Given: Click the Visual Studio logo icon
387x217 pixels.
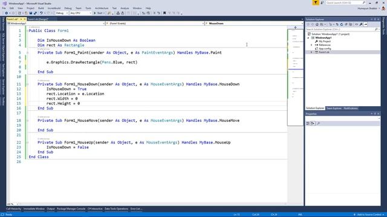Looking at the screenshot, I should 4,4.
